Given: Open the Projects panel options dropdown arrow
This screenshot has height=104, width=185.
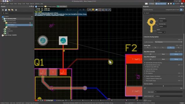Looking at the screenshot, I should click(30, 6).
